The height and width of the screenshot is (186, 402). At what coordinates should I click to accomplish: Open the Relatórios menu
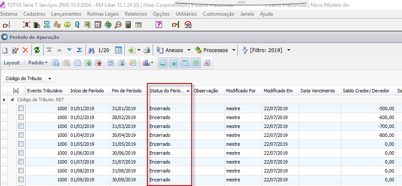(x=136, y=14)
